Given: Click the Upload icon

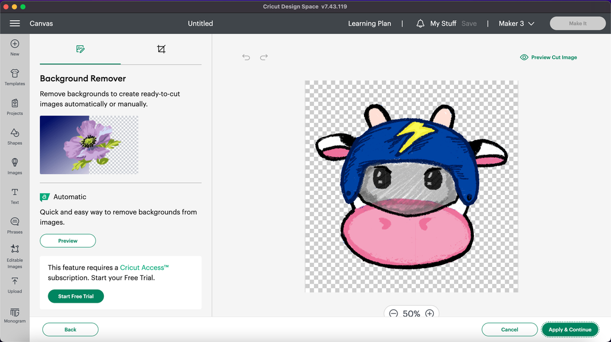Looking at the screenshot, I should tap(15, 281).
